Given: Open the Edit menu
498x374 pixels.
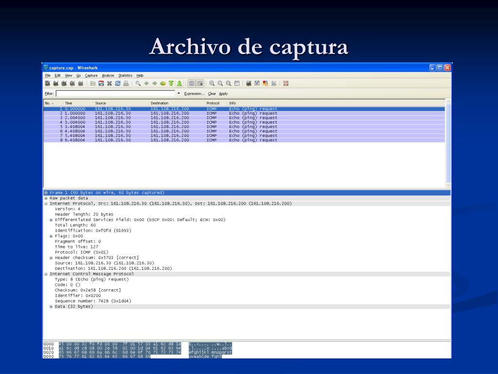Looking at the screenshot, I should coord(57,75).
